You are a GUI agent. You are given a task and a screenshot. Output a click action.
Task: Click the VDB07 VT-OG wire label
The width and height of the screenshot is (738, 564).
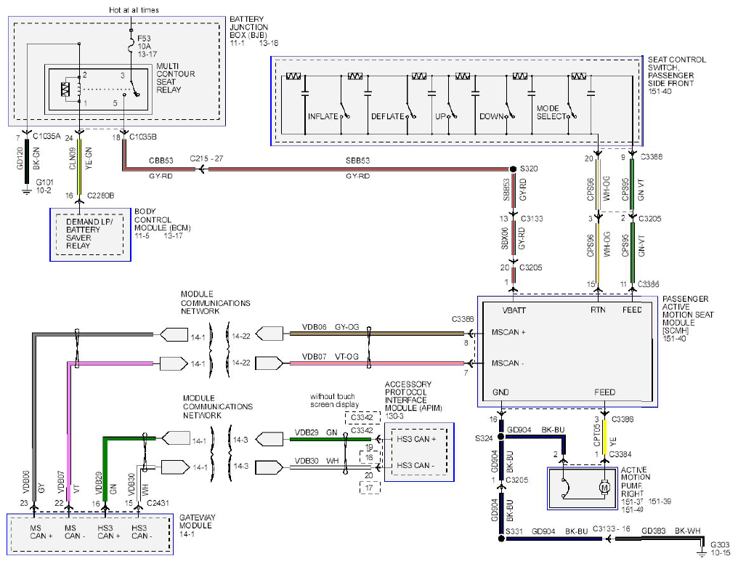coord(330,356)
